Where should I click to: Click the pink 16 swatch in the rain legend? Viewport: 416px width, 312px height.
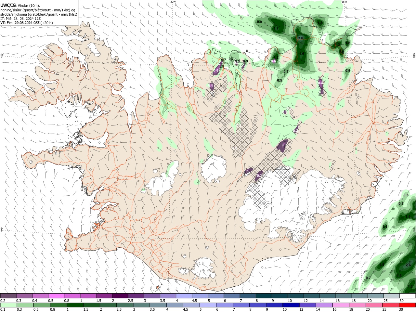(x=340, y=305)
